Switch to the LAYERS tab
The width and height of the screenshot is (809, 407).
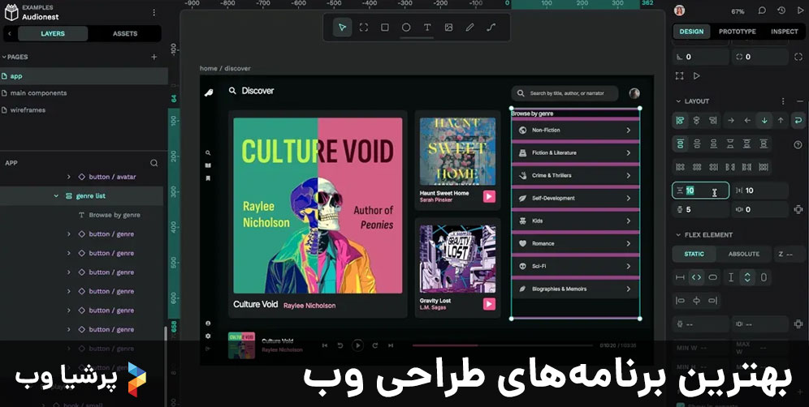click(53, 33)
